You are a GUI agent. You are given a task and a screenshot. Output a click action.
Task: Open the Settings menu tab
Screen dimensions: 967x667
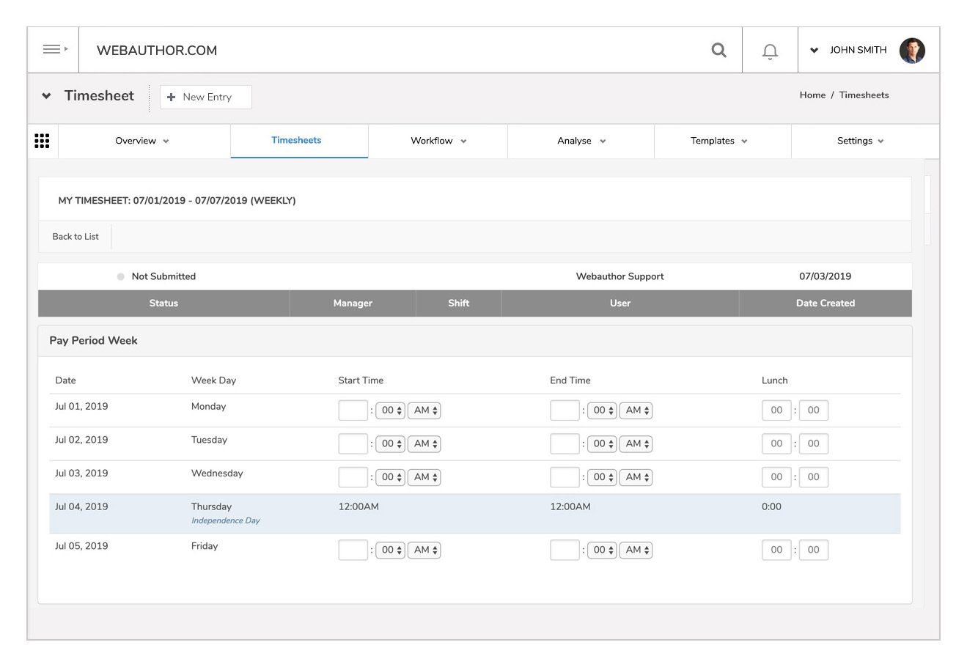point(860,141)
